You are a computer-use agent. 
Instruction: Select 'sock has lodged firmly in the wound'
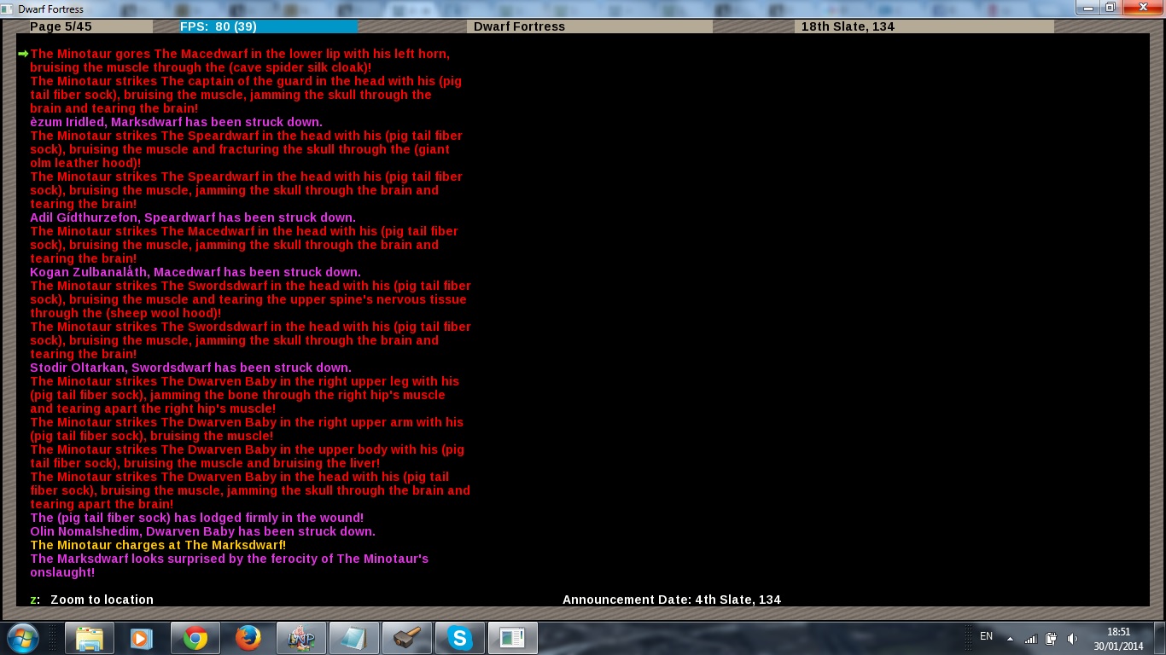197,518
